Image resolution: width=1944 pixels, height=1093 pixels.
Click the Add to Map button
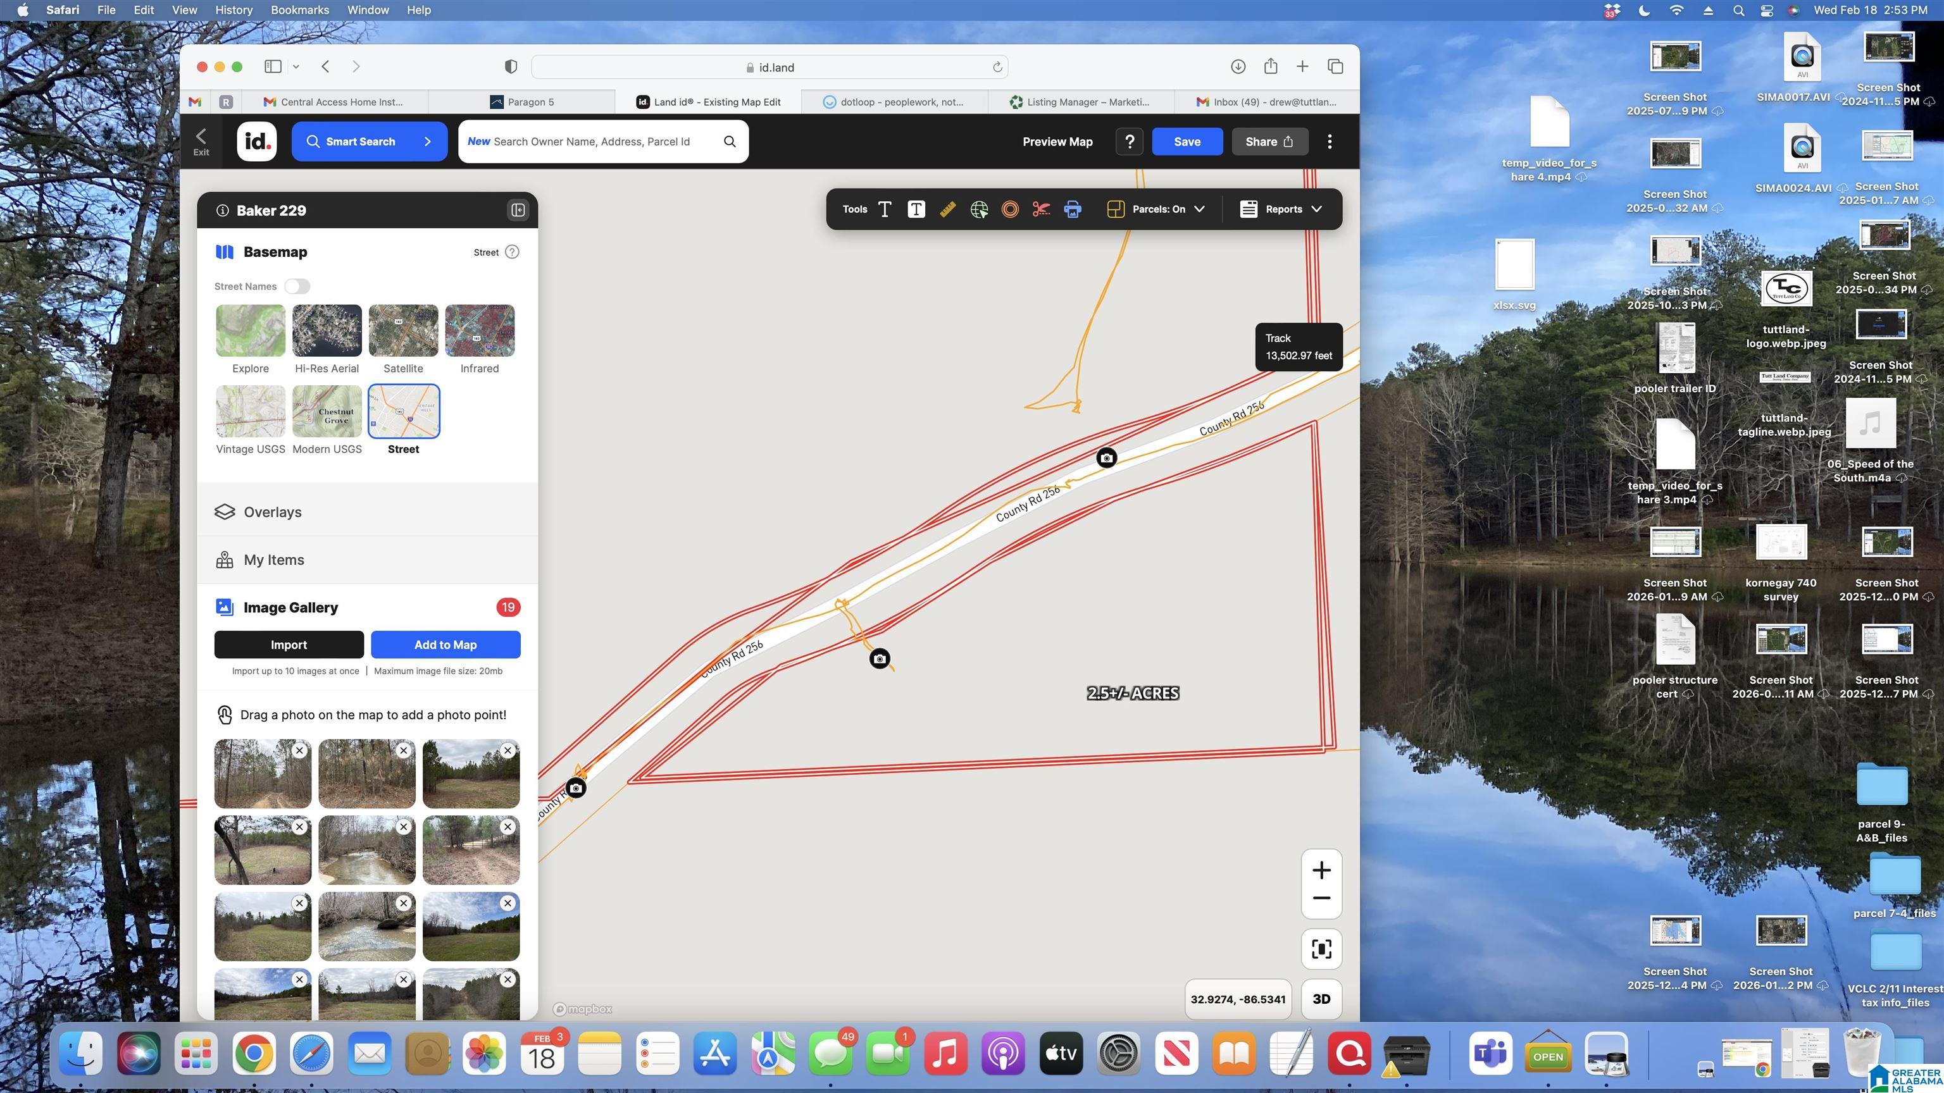[x=444, y=644]
